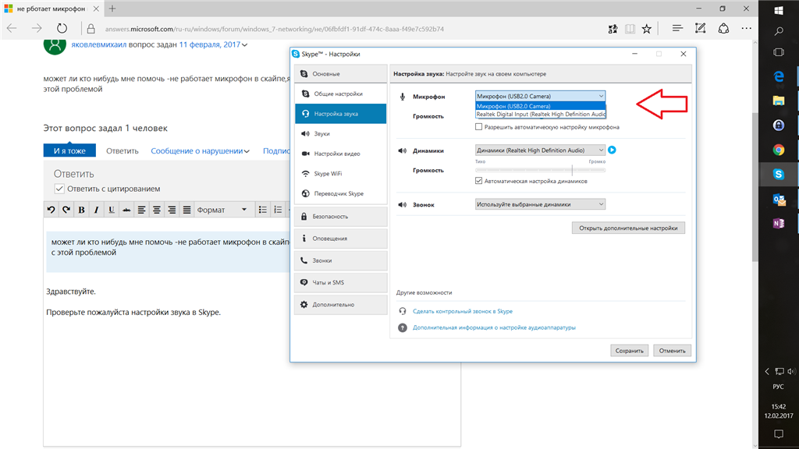Open the Звонок ringing device dropdown
The image size is (799, 449).
pyautogui.click(x=540, y=204)
